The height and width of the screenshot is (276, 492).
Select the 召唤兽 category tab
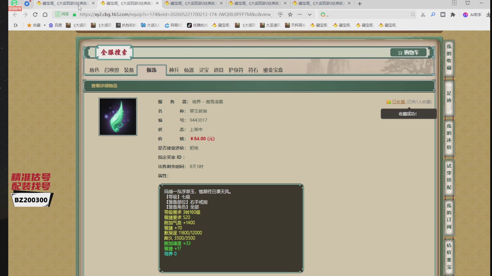111,70
